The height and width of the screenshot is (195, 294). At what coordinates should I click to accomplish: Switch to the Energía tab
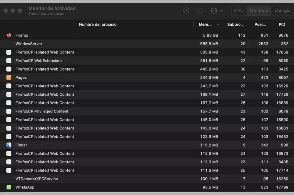click(x=282, y=11)
